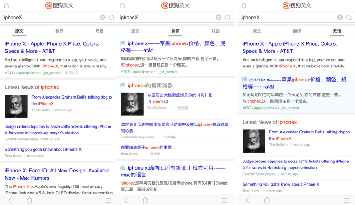The image size is (355, 205).
Task: Select the 翻译 tab in right screen
Action: coord(297,31)
